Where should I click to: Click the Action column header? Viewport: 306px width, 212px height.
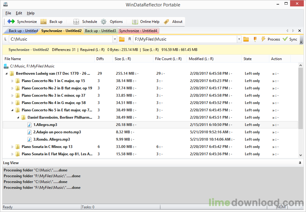pyautogui.click(x=280, y=59)
